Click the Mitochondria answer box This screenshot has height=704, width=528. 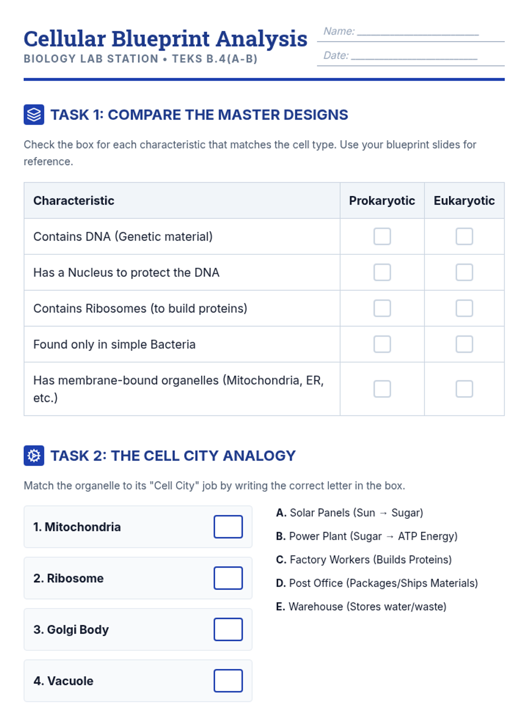tap(228, 527)
